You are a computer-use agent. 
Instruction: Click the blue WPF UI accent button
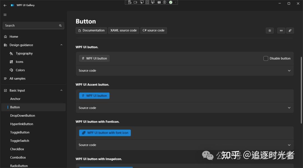point(94,95)
